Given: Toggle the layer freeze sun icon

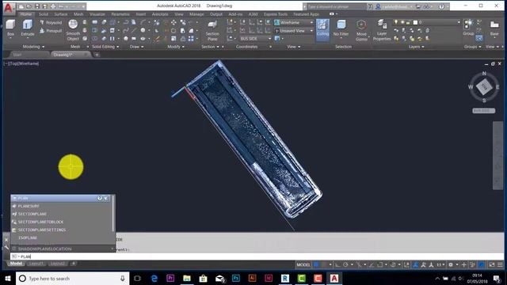Looking at the screenshot, I should [x=402, y=22].
